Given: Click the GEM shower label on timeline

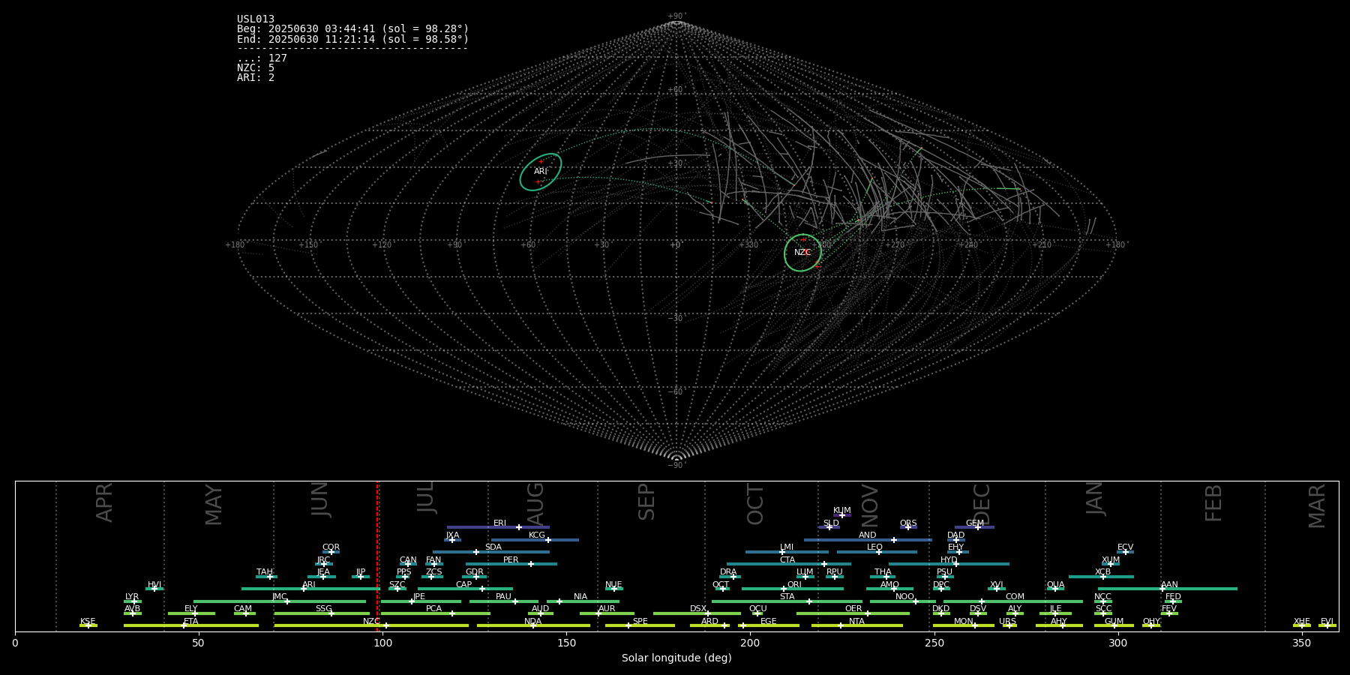Looking at the screenshot, I should (974, 523).
